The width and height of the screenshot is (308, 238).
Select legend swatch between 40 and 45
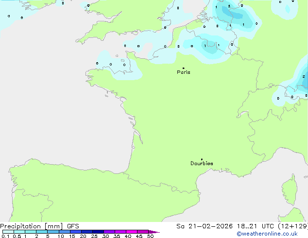[x=132, y=232]
